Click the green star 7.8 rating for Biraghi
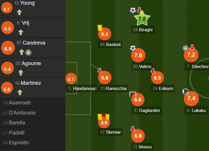 142,19
